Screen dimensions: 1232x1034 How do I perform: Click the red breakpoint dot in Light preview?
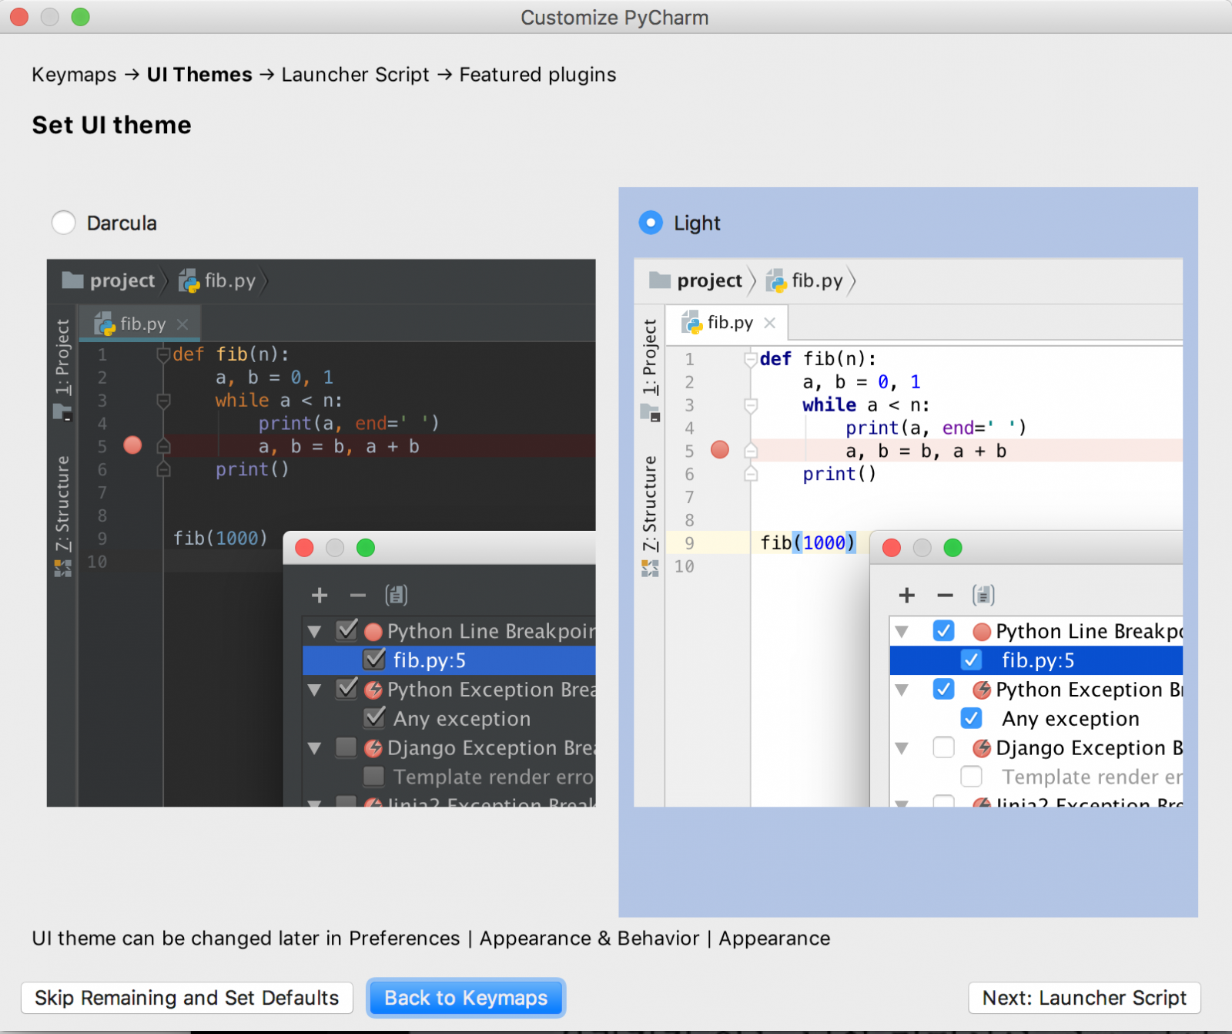click(720, 450)
